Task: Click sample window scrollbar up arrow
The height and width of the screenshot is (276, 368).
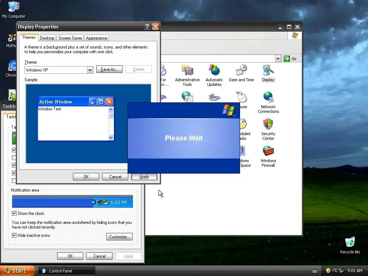Action: [111, 109]
